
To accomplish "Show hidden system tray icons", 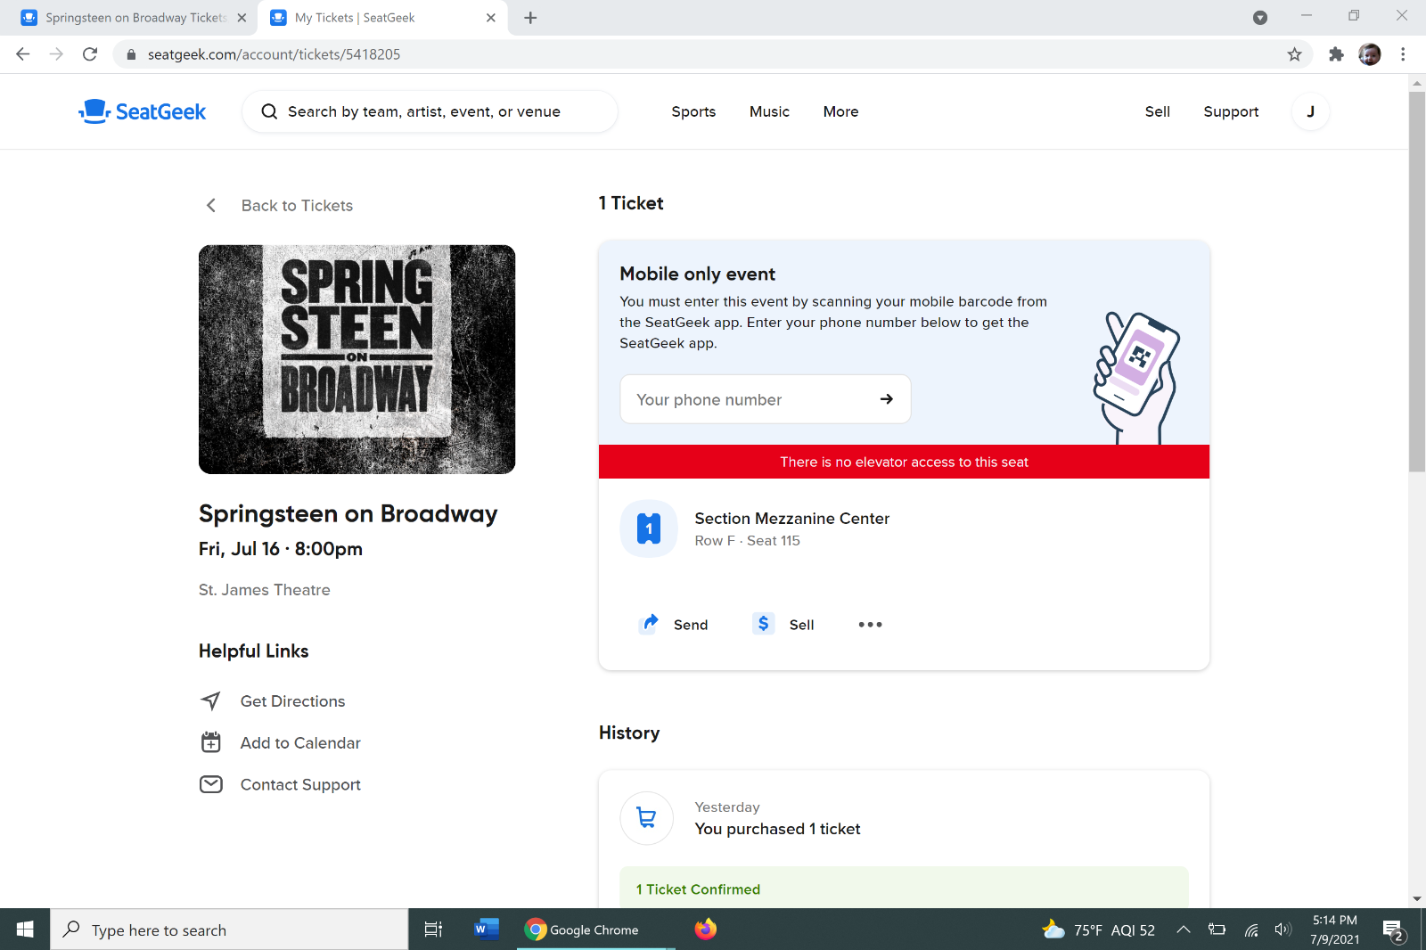I will point(1184,930).
